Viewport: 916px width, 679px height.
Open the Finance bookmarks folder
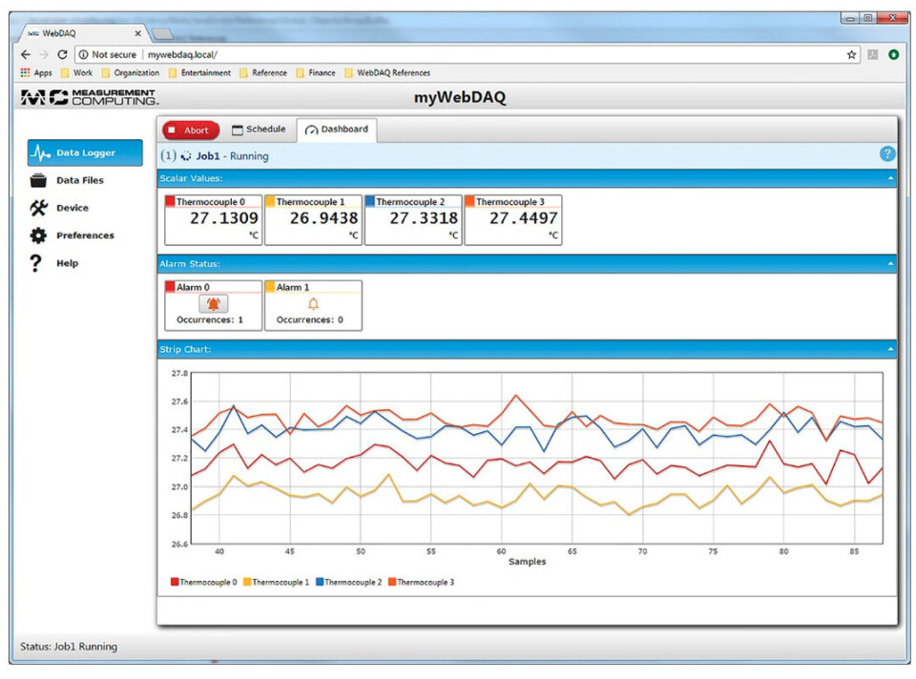click(x=316, y=73)
